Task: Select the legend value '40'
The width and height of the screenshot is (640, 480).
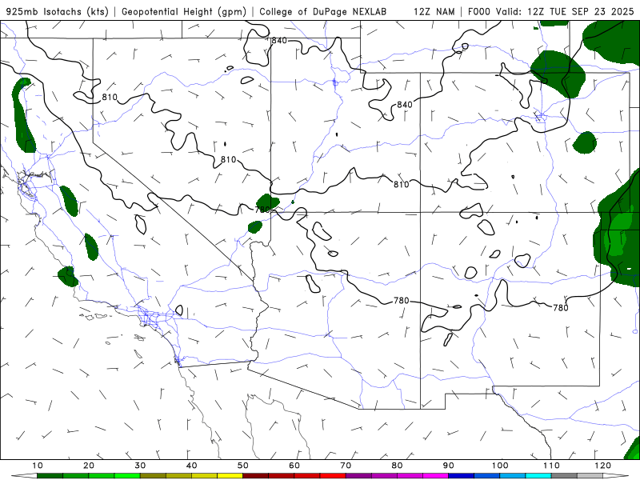Action: point(191,466)
